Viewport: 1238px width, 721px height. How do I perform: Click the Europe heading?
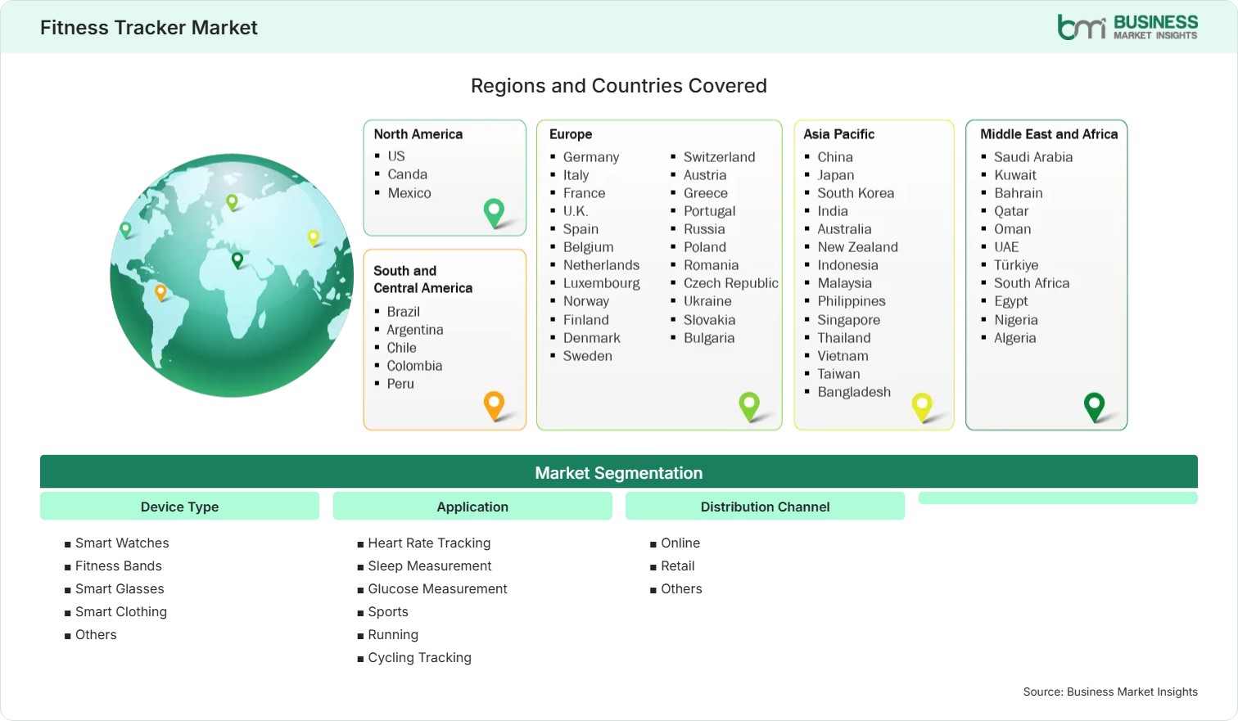571,134
